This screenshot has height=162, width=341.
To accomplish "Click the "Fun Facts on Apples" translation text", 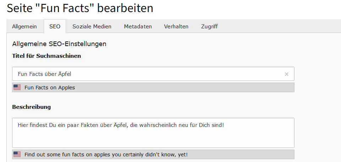I will click(50, 88).
